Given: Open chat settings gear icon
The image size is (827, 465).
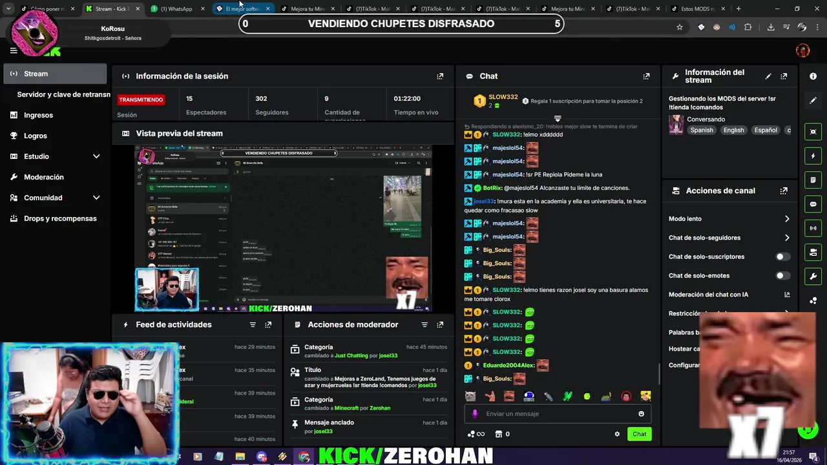Looking at the screenshot, I should pos(617,434).
